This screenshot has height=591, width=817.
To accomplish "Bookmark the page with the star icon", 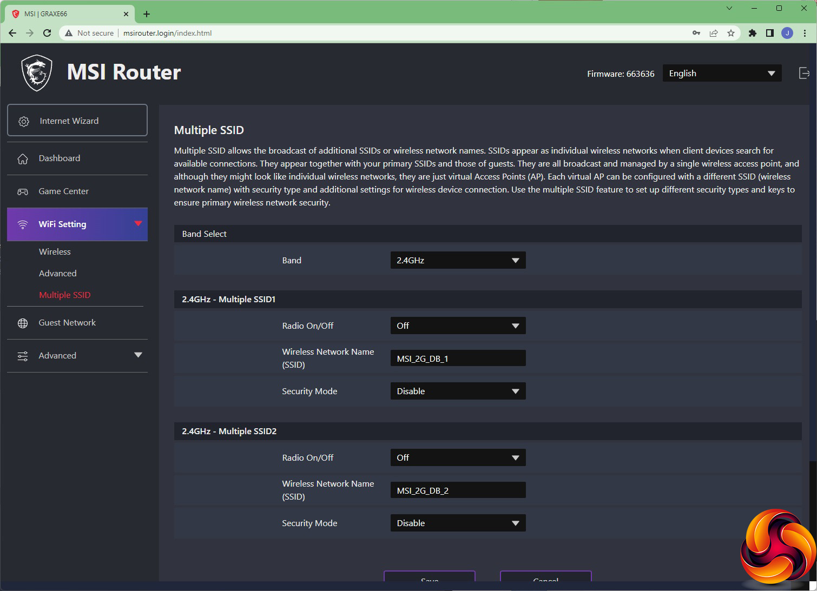I will (x=731, y=33).
